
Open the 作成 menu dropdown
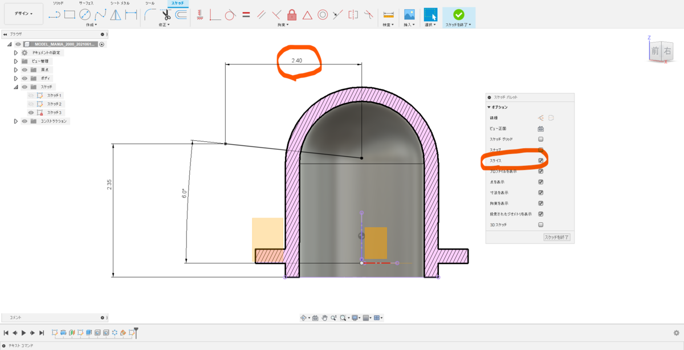point(91,25)
